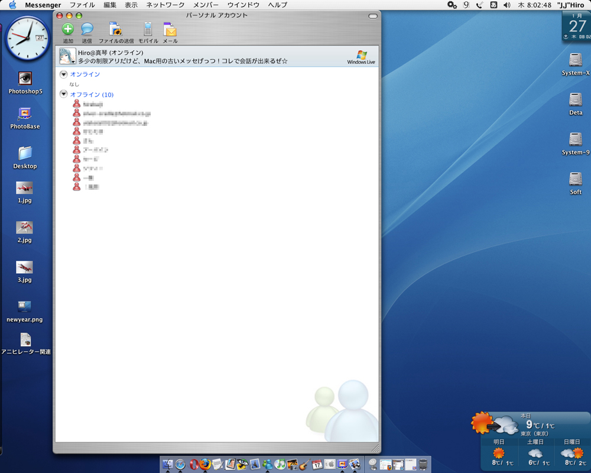This screenshot has height=473, width=591.
Task: Open the ネットワーク menu
Action: 165,5
